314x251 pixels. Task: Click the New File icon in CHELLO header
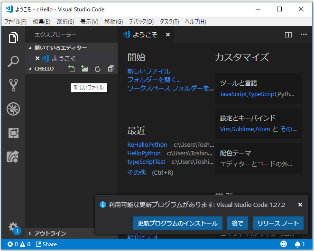click(x=71, y=69)
